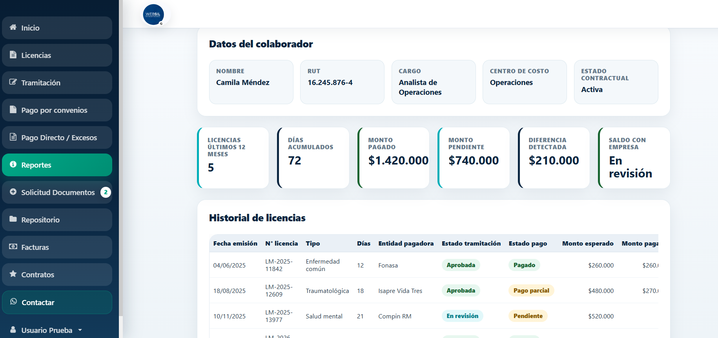Open Tramitación in the sidebar
718x338 pixels.
point(57,83)
